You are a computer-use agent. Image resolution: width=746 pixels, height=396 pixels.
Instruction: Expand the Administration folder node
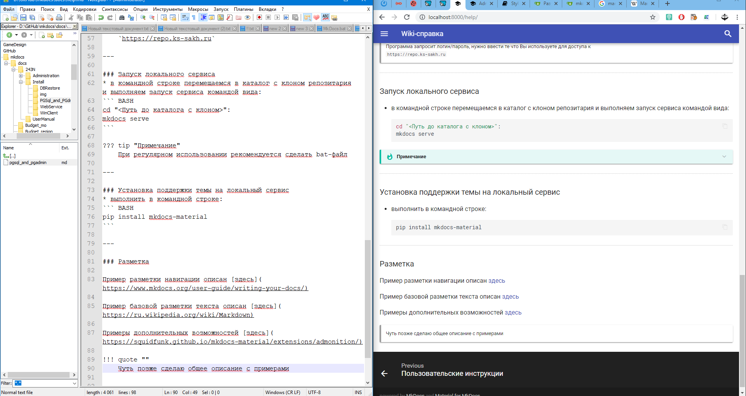coord(21,76)
